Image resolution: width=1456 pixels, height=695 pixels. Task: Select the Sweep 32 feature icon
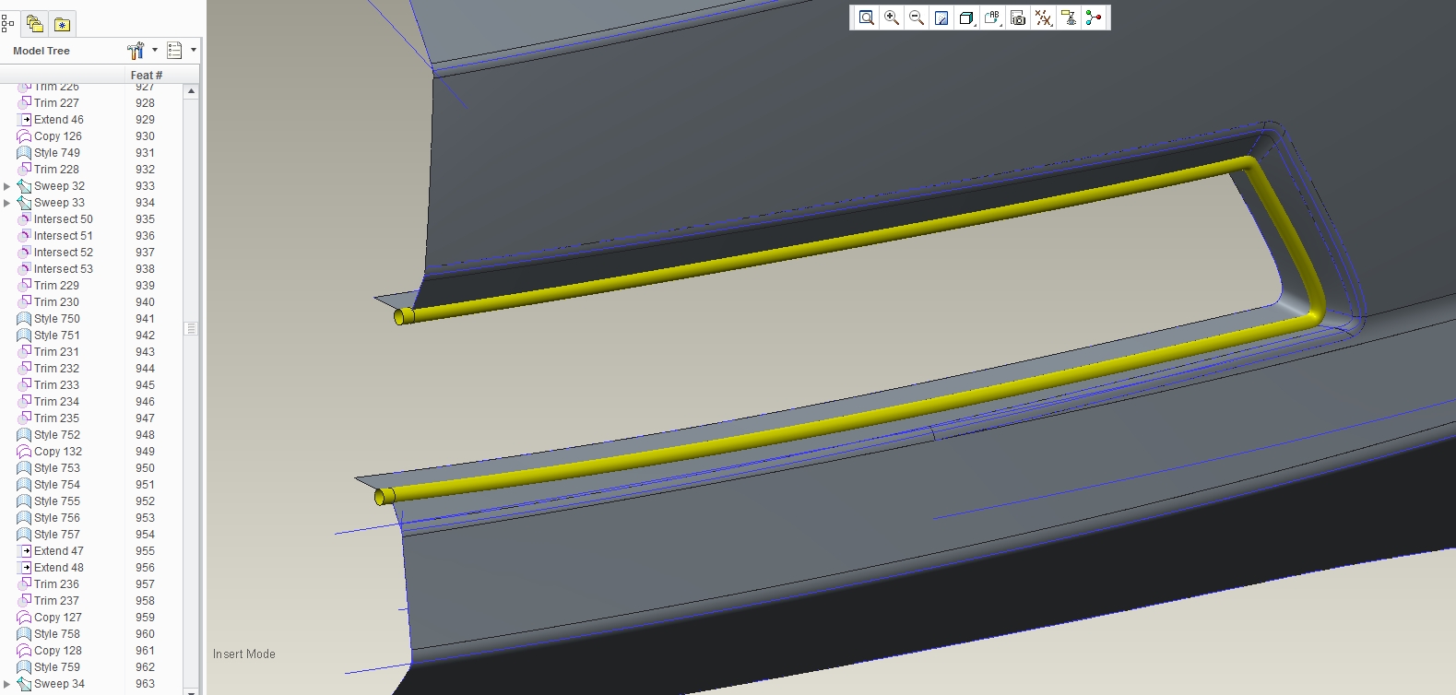click(x=25, y=186)
